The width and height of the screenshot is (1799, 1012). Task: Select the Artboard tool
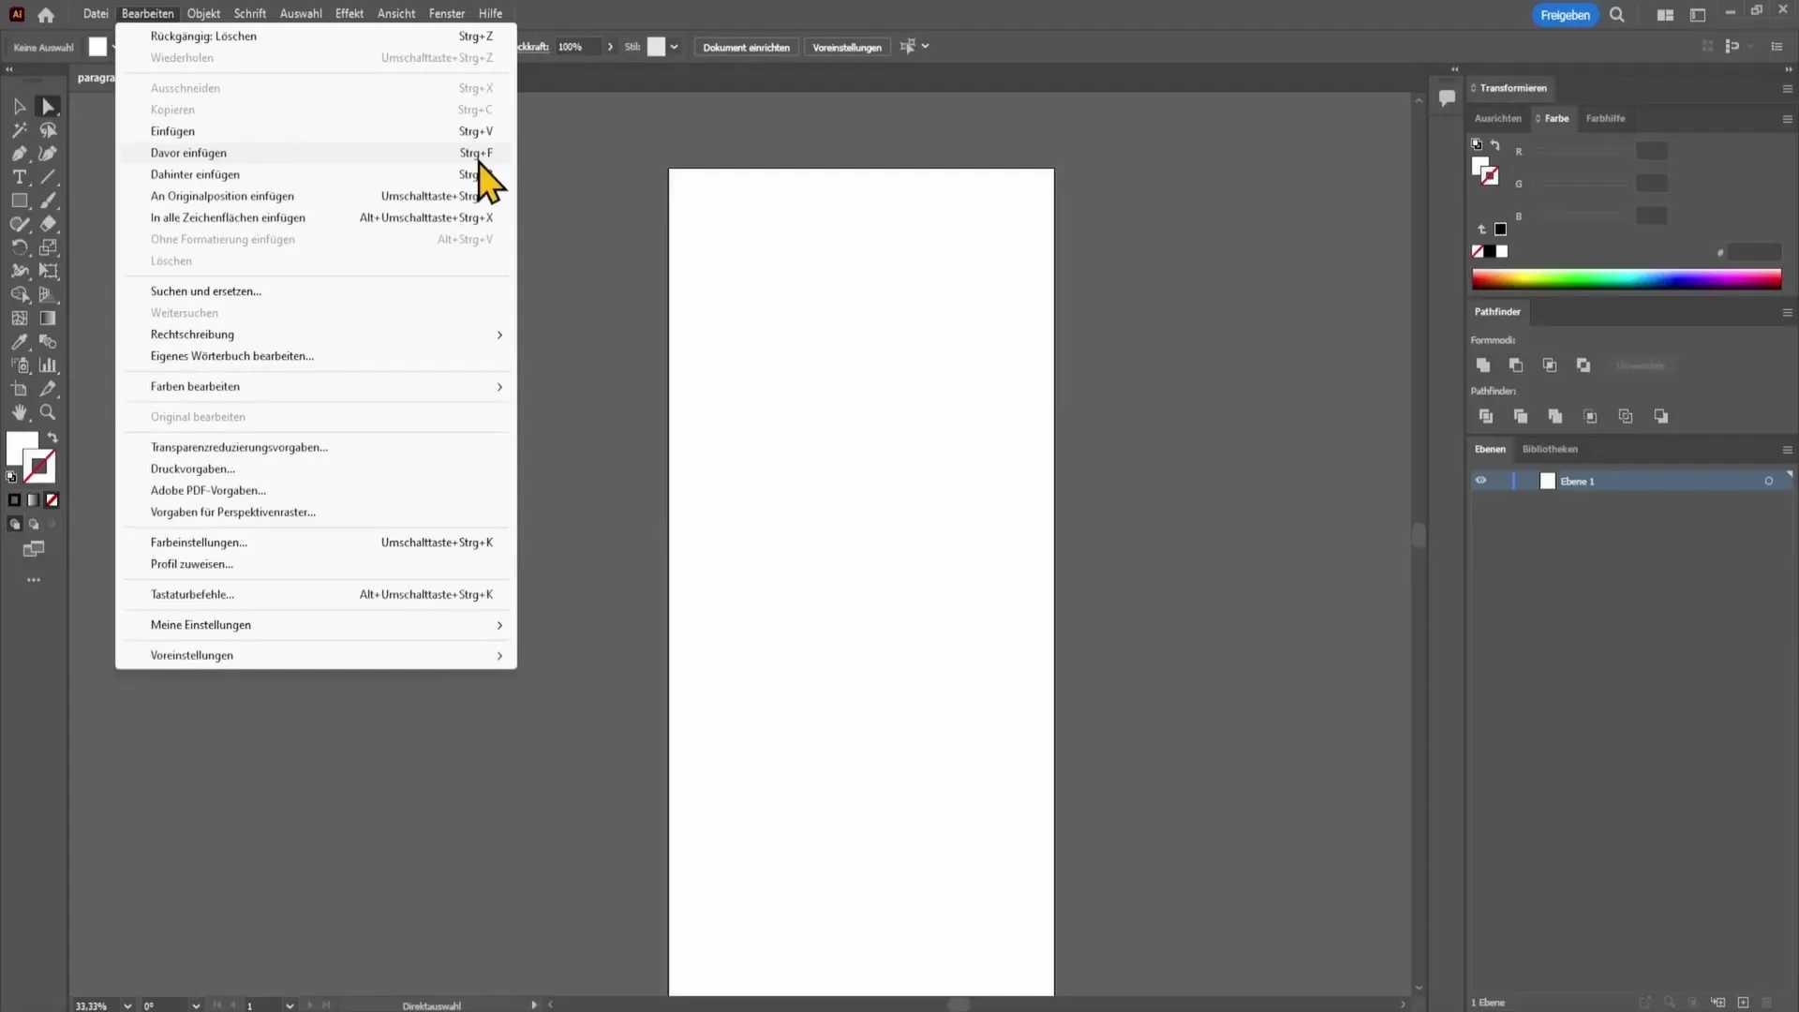(x=19, y=389)
